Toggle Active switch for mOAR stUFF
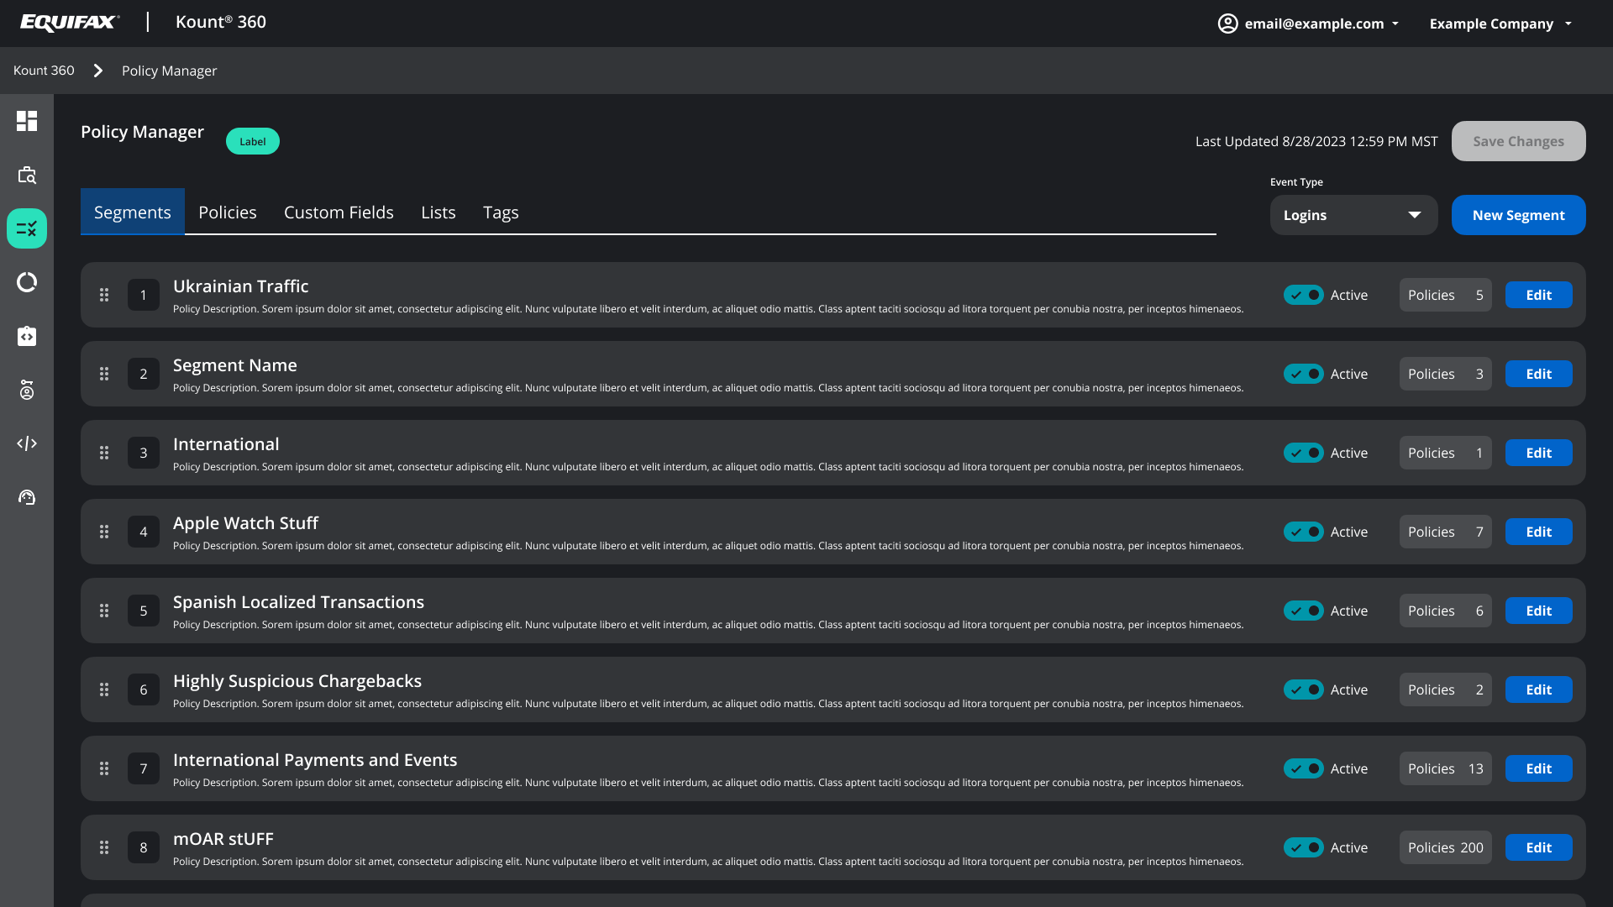1613x907 pixels. coord(1304,847)
